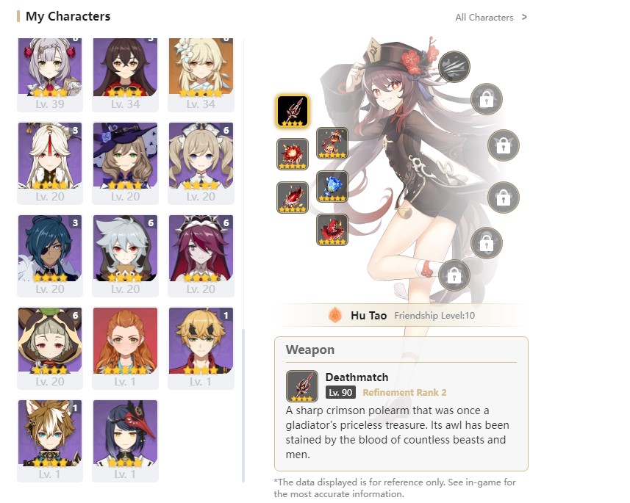Screen dimensions: 630x503
Task: Expand All Characters with the arrow
Action: [x=524, y=17]
